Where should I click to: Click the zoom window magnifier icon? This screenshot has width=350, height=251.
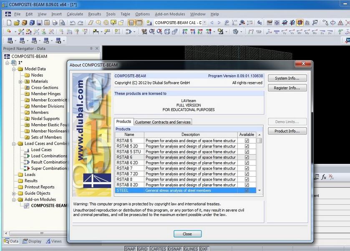pos(152,32)
